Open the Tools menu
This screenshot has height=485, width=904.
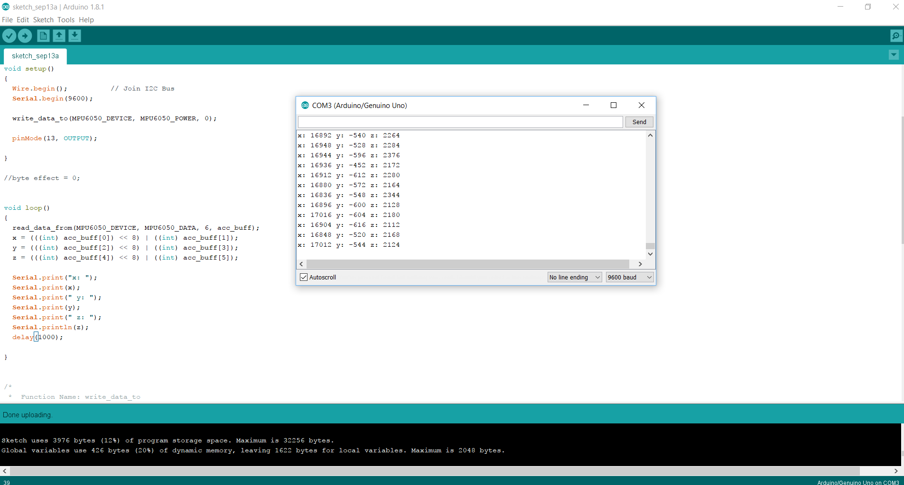tap(66, 20)
